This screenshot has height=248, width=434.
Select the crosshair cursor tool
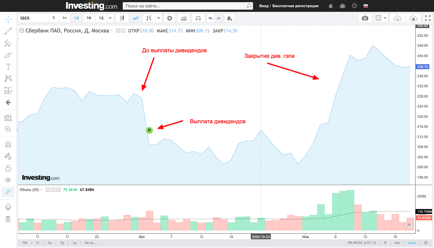pos(8,19)
